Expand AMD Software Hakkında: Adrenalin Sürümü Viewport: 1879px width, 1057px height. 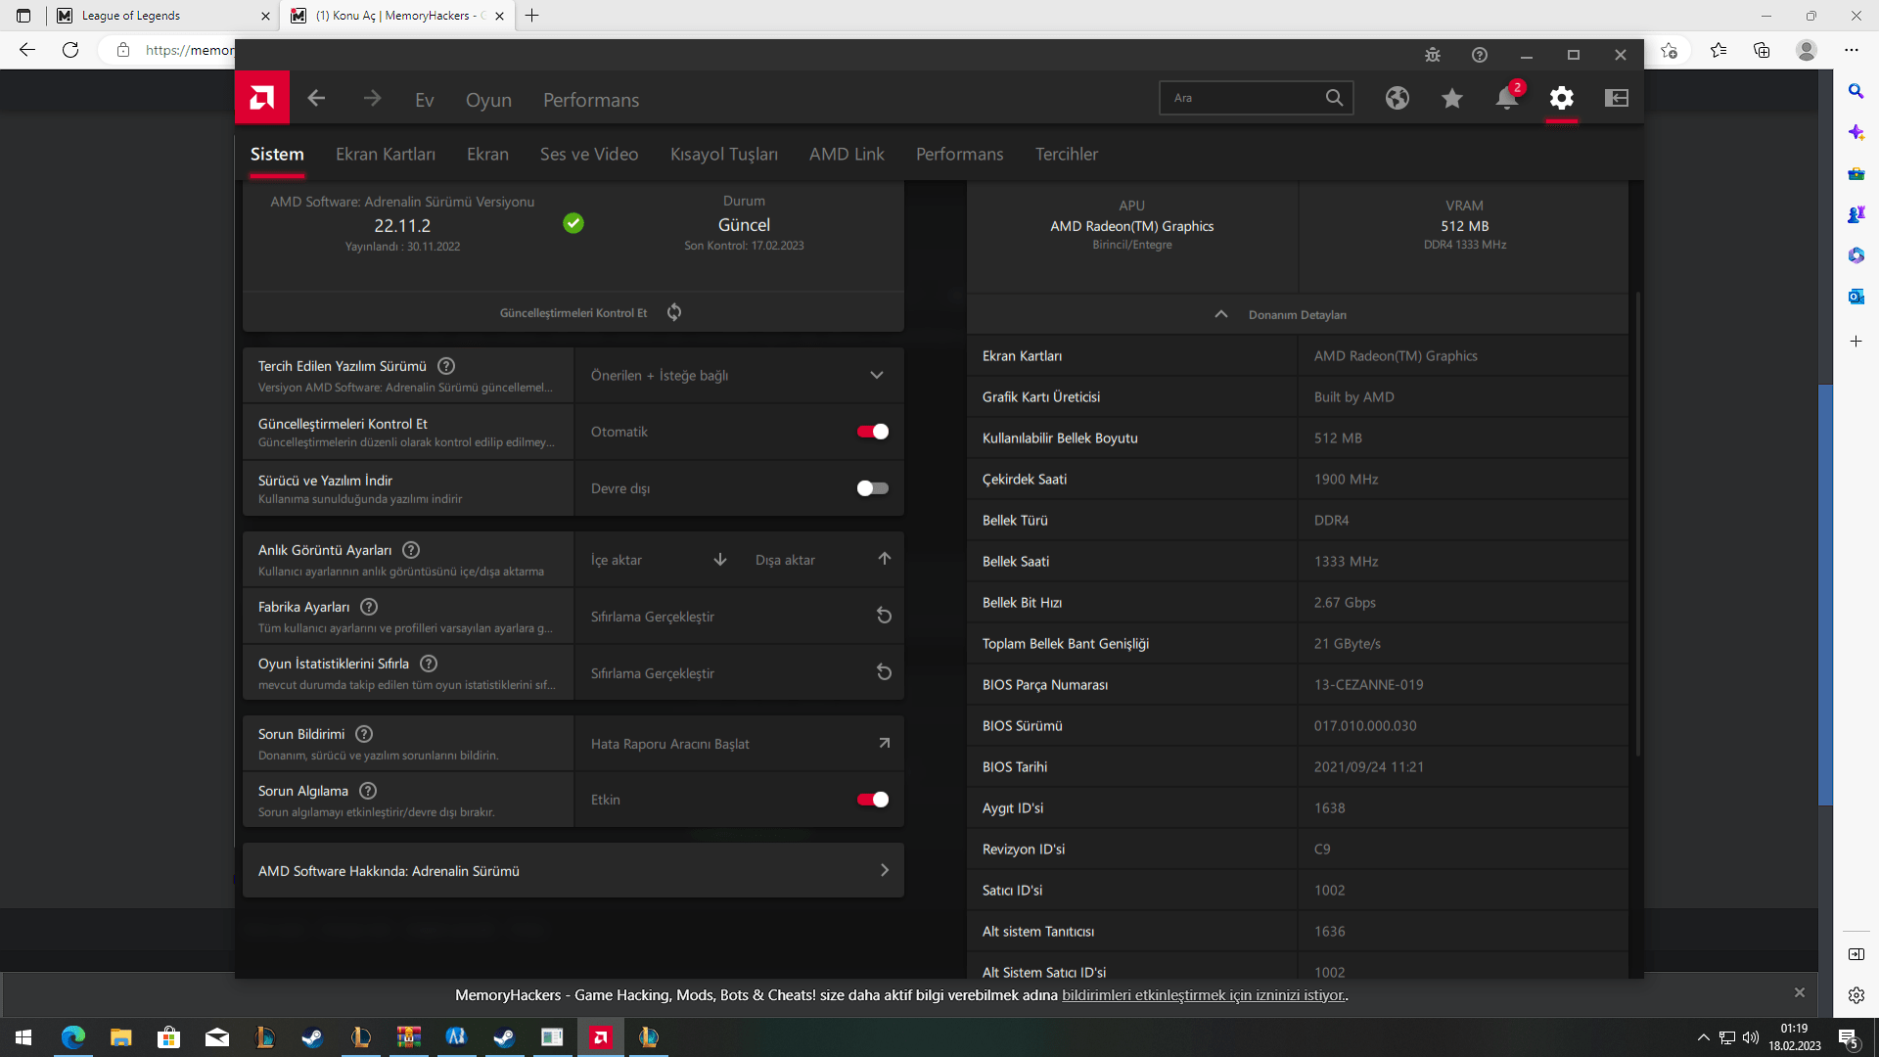tap(573, 870)
